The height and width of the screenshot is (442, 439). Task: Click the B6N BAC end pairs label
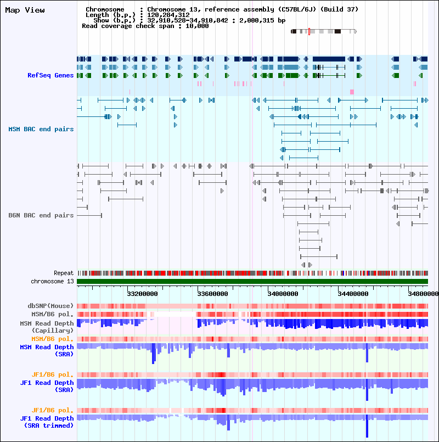41,215
